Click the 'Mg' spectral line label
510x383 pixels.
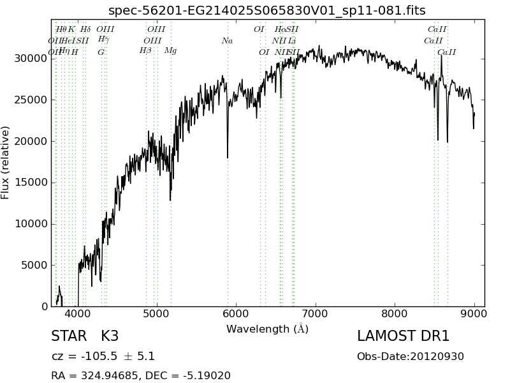(170, 51)
